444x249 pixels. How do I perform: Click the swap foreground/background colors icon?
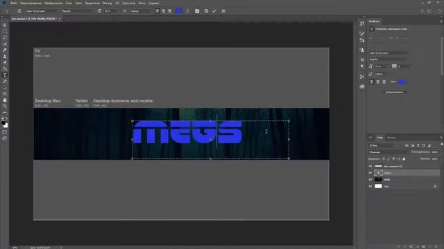pos(6,118)
